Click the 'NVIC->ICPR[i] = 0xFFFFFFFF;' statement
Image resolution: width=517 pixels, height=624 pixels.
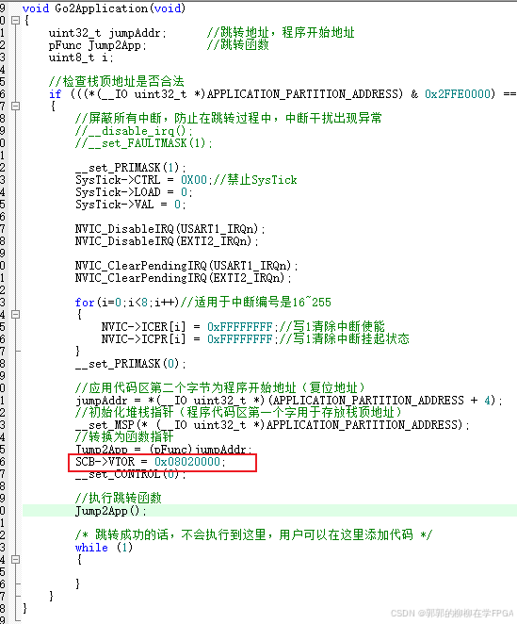pos(189,339)
